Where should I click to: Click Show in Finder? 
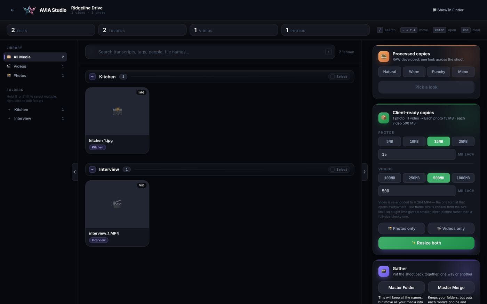(448, 10)
